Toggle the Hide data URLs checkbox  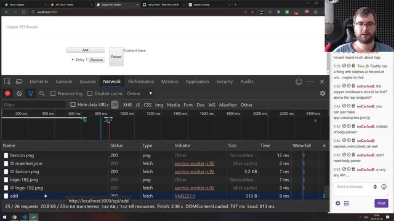[73, 104]
